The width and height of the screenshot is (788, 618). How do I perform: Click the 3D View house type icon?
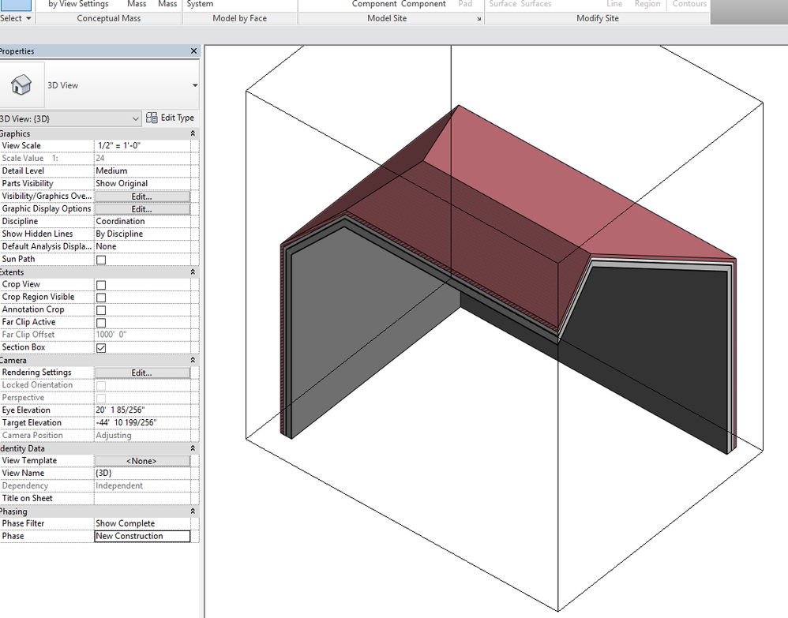click(x=21, y=85)
